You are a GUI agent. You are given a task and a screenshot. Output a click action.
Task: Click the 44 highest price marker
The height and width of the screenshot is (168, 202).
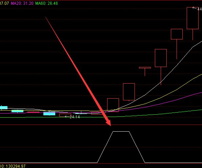[x=200, y=9]
